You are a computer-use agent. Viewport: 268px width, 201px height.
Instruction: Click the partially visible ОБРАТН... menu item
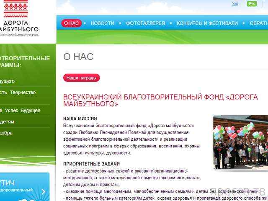coord(258,23)
